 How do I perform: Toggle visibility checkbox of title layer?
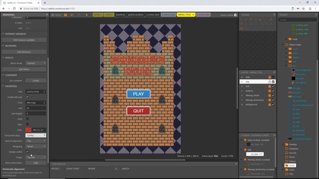pyautogui.click(x=273, y=82)
